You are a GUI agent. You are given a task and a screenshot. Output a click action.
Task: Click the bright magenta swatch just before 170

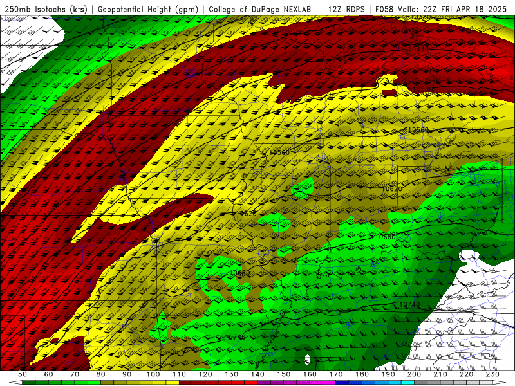tap(330, 382)
